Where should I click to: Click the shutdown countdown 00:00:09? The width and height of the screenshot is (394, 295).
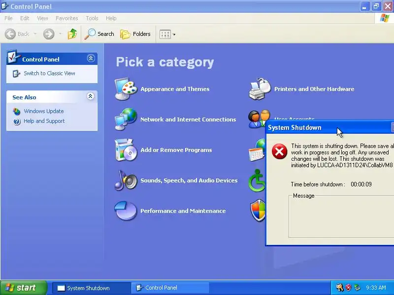tap(361, 184)
